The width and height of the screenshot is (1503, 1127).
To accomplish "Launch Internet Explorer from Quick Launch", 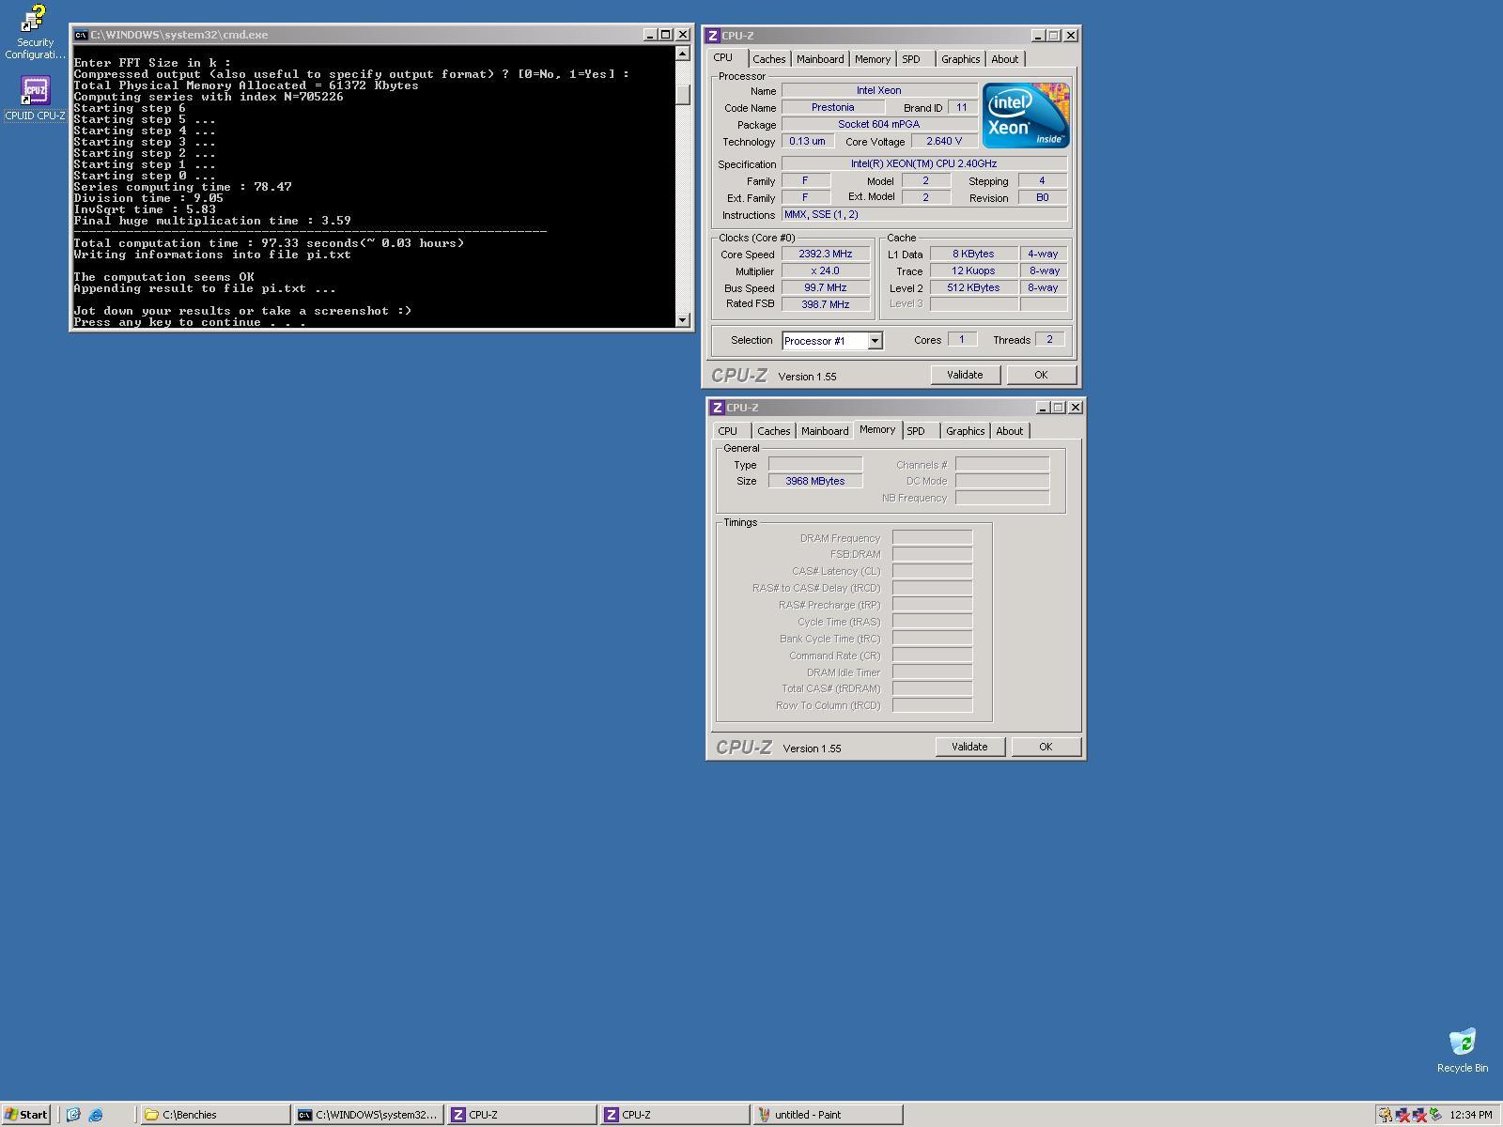I will (96, 1115).
